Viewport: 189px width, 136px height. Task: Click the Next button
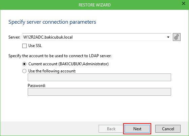(137, 129)
